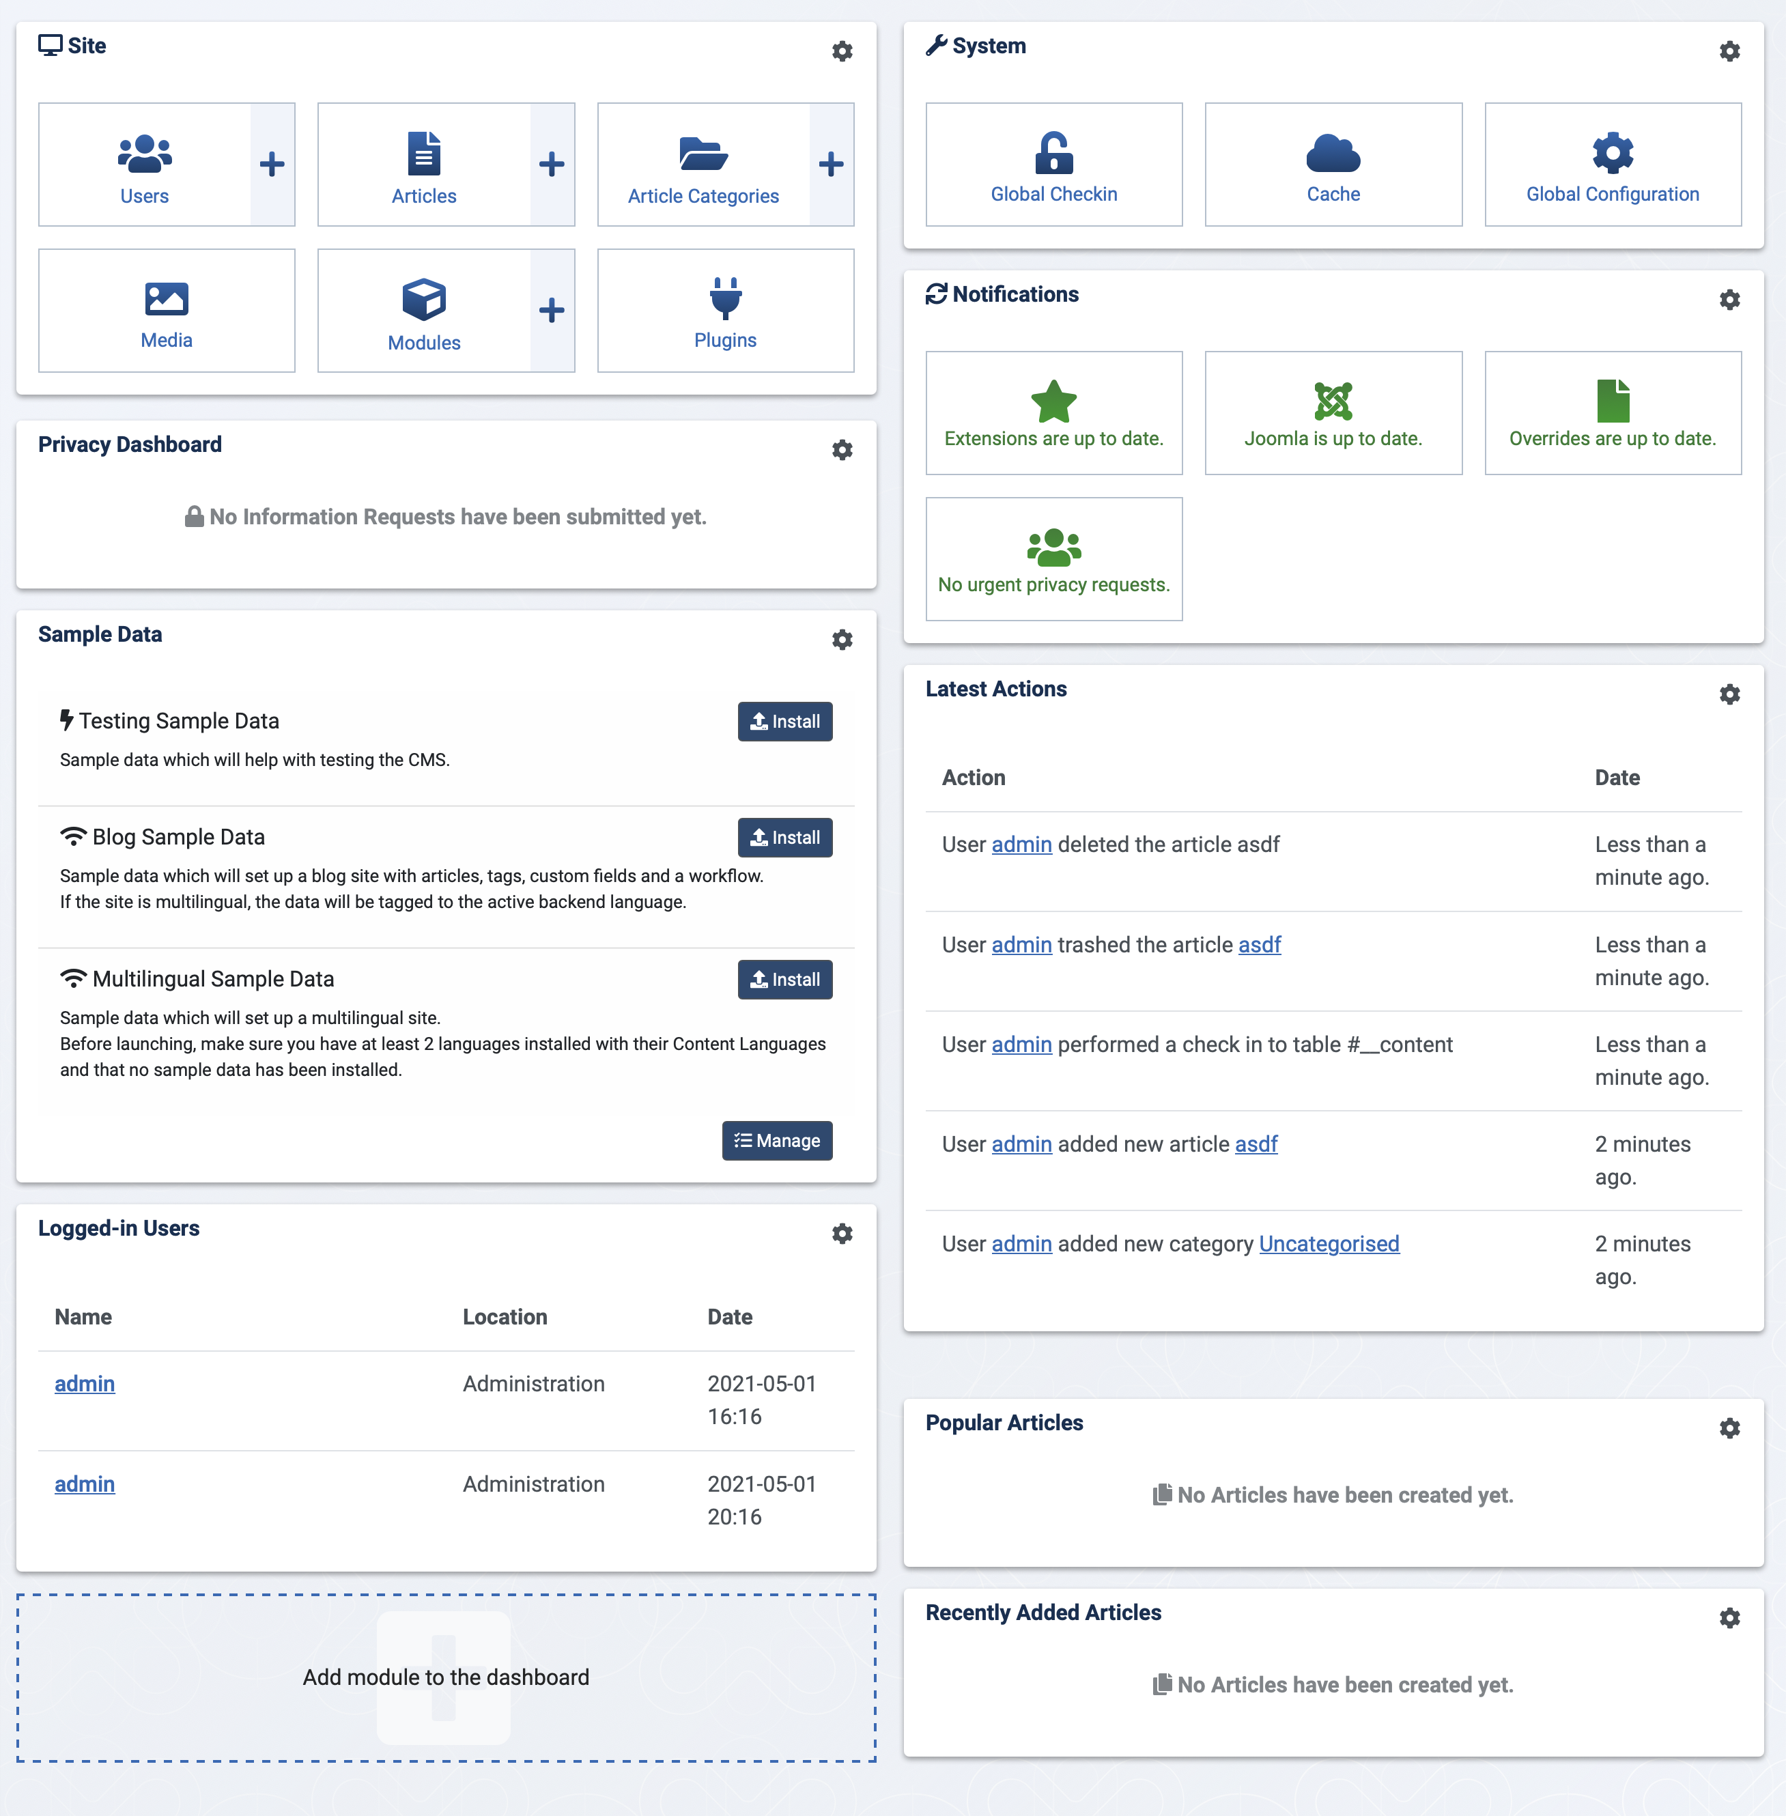Open Popular Articles settings gear
1786x1816 pixels.
pos(1730,1428)
